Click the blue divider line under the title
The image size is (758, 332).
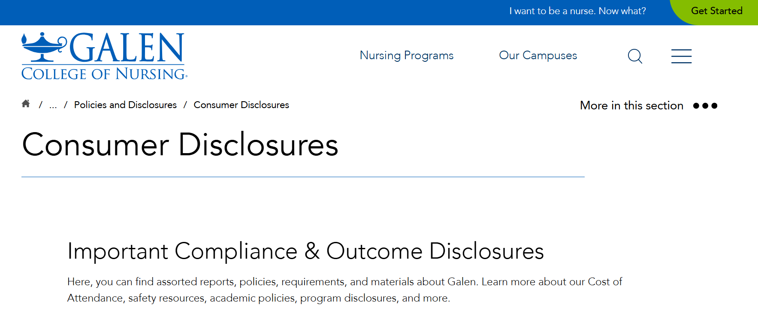click(303, 177)
